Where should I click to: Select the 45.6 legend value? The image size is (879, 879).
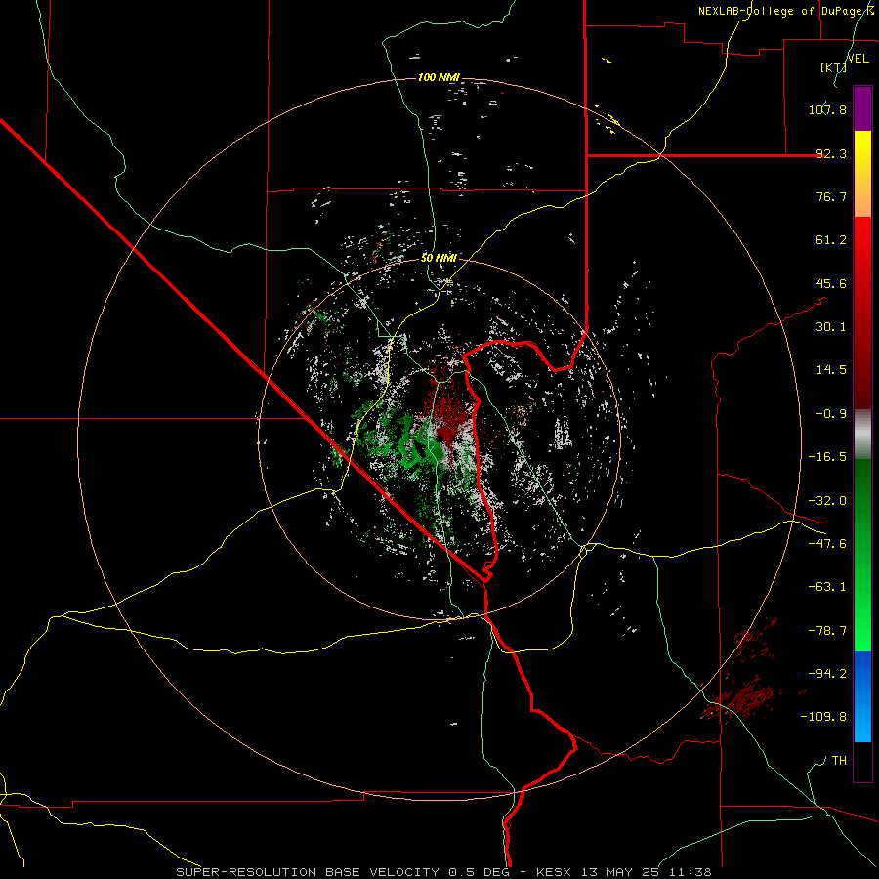(831, 283)
